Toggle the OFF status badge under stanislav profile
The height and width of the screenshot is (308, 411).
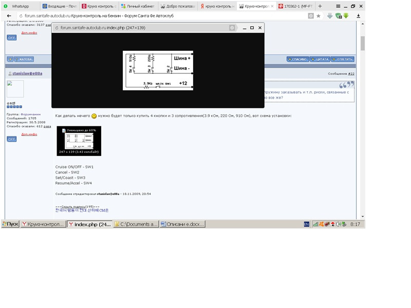click(11, 139)
